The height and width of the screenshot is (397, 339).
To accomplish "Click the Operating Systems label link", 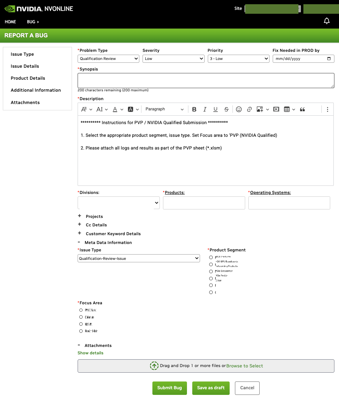I will coord(270,193).
